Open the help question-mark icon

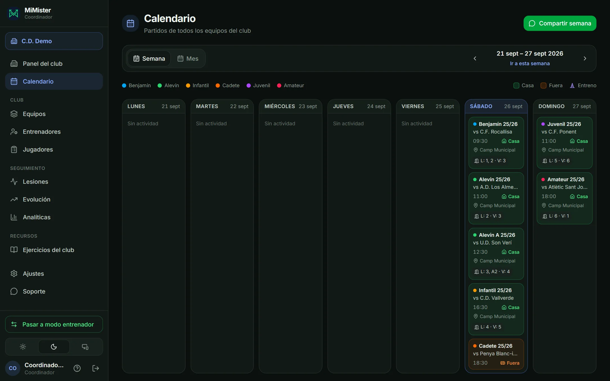point(77,368)
